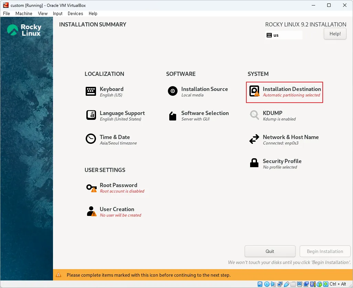Click the USER SETTINGS section heading
353x288 pixels.
105,170
